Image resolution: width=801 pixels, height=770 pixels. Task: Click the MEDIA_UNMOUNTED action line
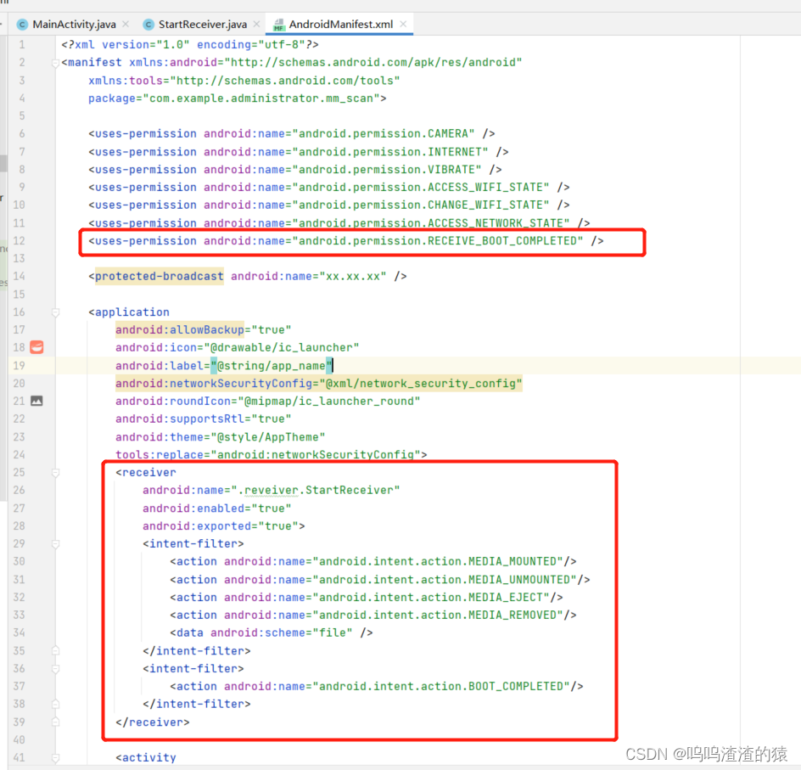pos(379,580)
